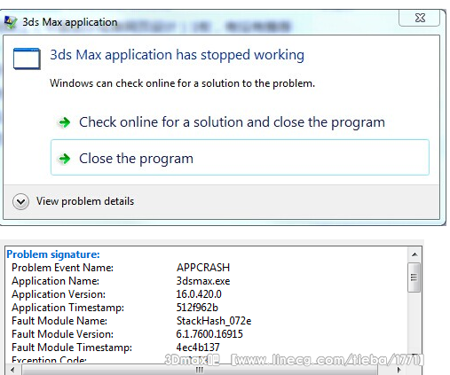The width and height of the screenshot is (450, 375).
Task: Click Close the program option
Action: coord(240,158)
